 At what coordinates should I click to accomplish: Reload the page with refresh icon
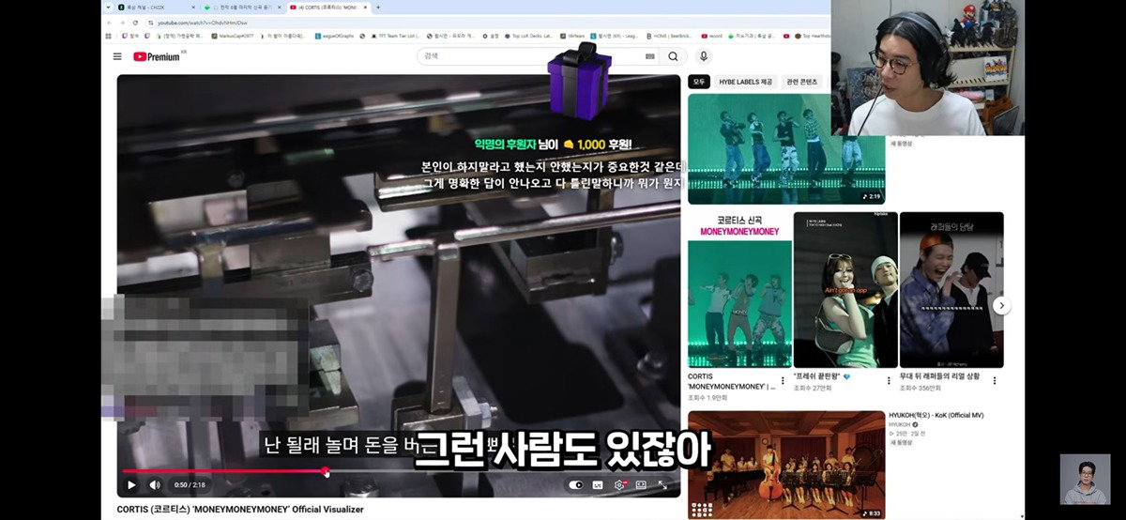pyautogui.click(x=135, y=23)
